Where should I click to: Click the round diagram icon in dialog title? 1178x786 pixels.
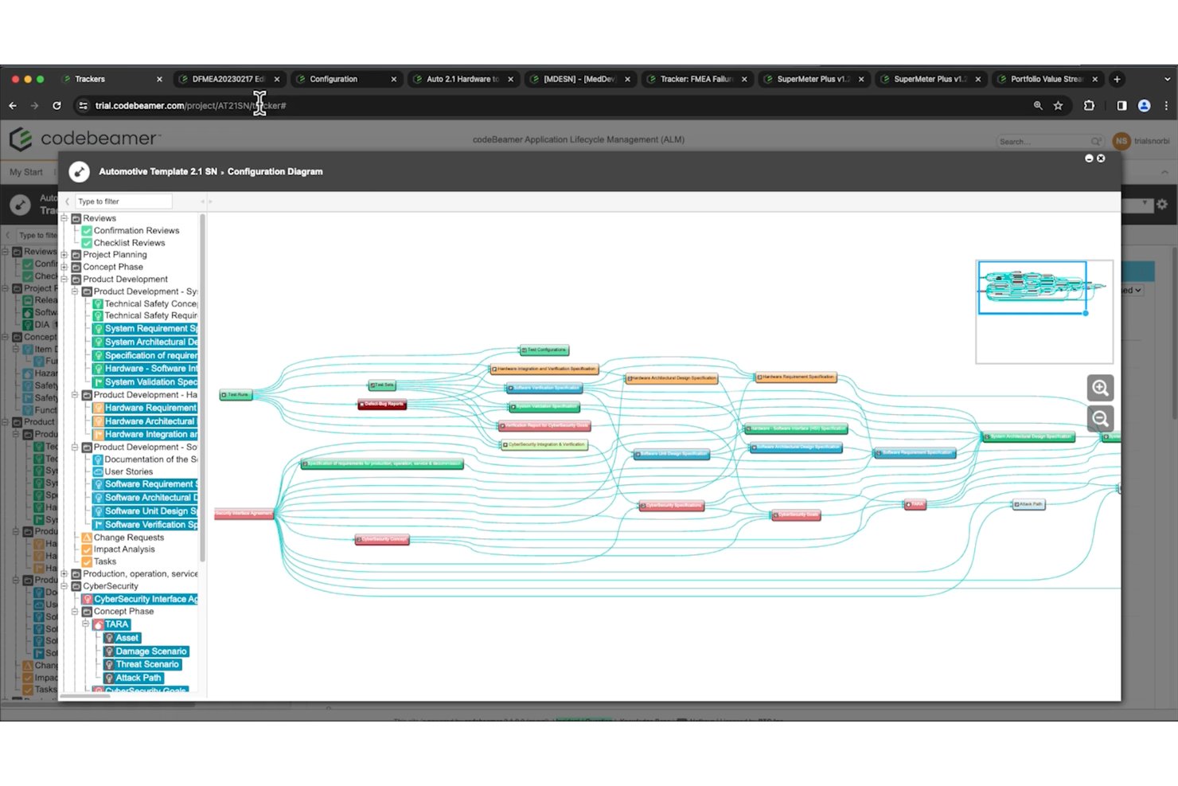(x=79, y=171)
